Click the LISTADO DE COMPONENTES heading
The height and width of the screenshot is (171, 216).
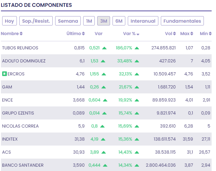coord(36,5)
